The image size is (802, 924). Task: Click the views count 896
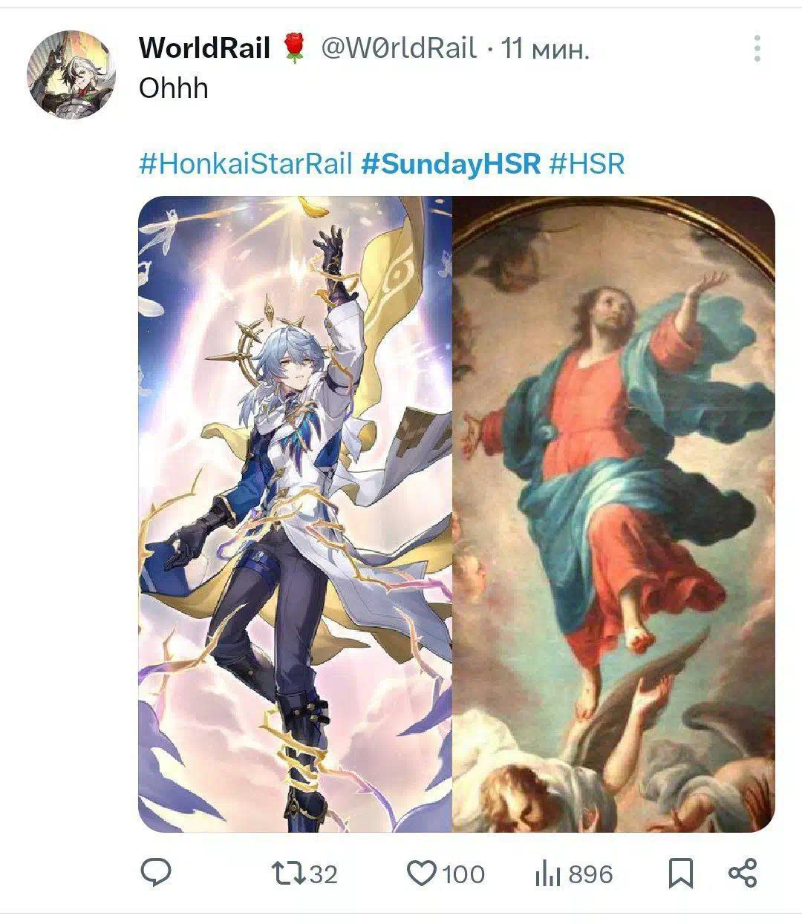pos(590,874)
